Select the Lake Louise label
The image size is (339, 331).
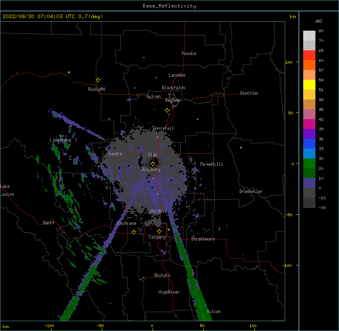pos(7,190)
